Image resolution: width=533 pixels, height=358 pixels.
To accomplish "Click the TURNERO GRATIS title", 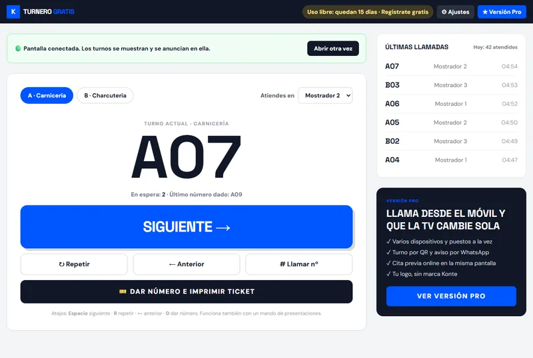I will (49, 12).
